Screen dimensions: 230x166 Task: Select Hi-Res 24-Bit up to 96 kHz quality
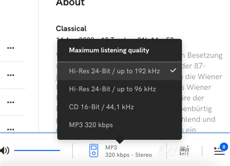tap(120, 89)
